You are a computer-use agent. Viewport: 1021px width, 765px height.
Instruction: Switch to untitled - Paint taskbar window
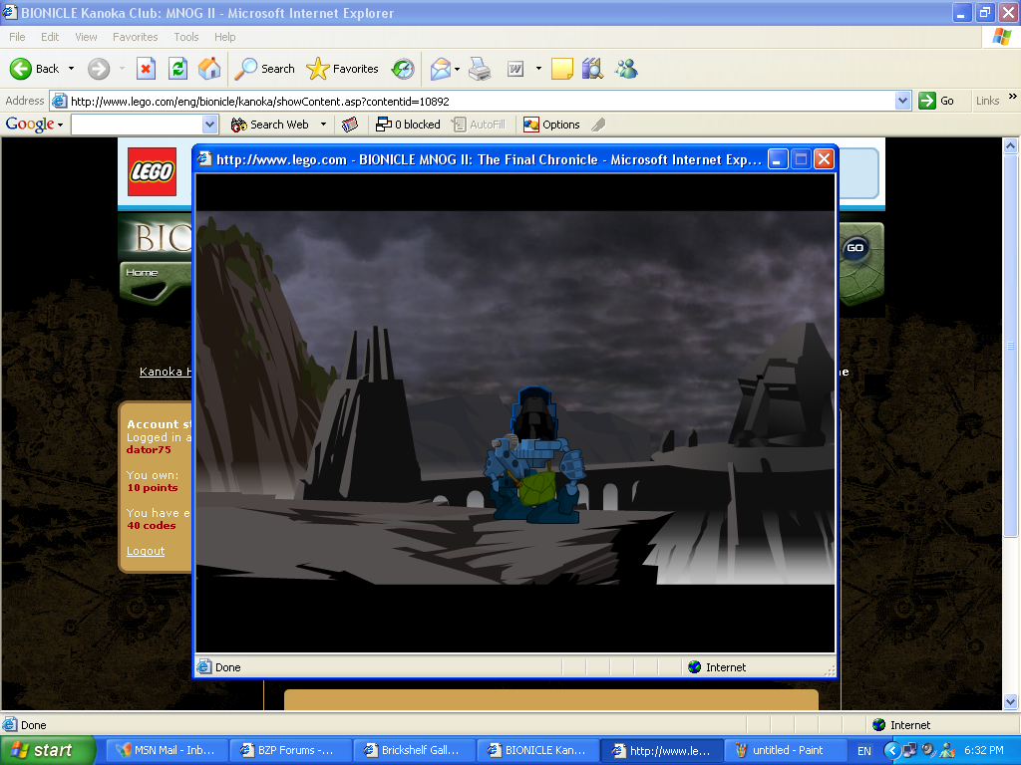coord(785,750)
